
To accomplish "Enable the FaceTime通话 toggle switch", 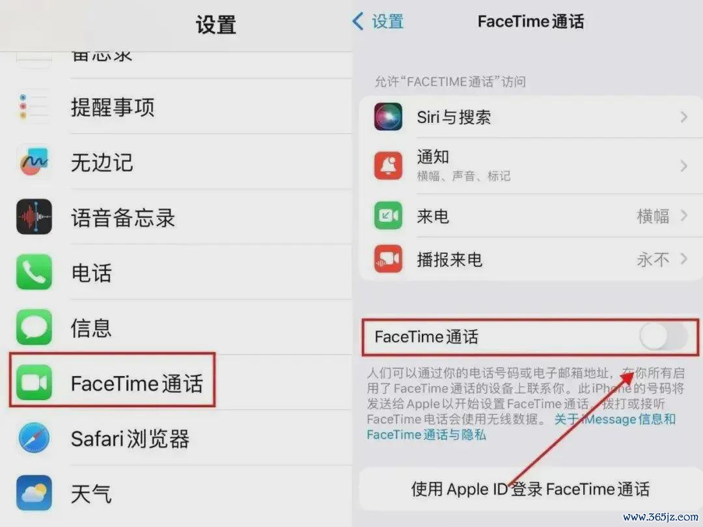I will (663, 336).
